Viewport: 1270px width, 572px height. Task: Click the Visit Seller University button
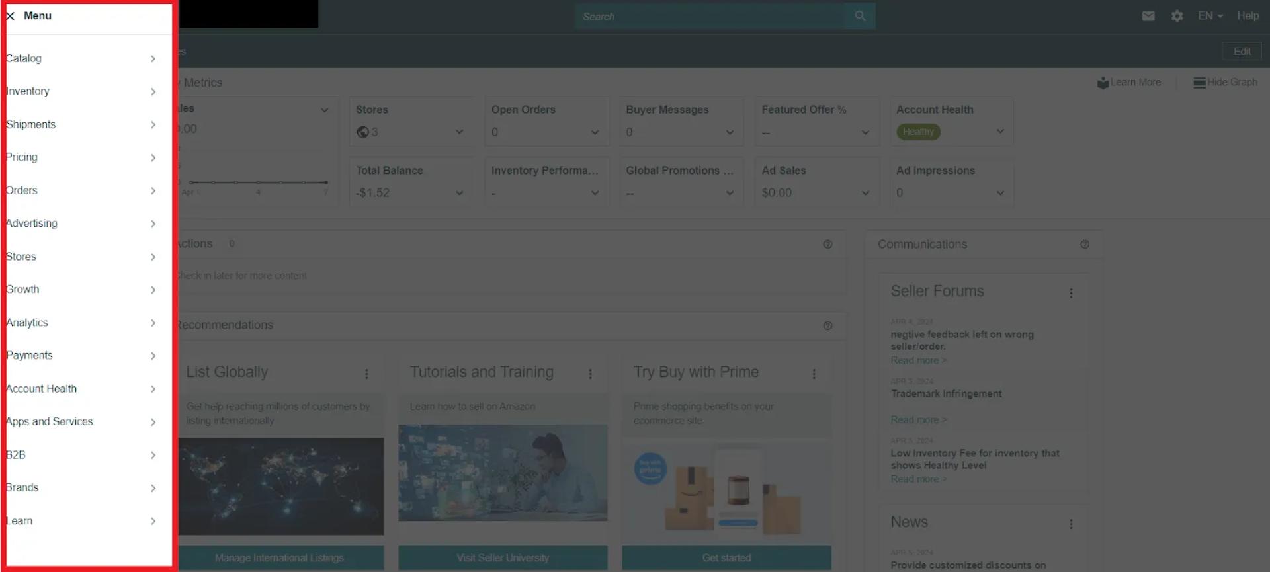click(x=503, y=558)
